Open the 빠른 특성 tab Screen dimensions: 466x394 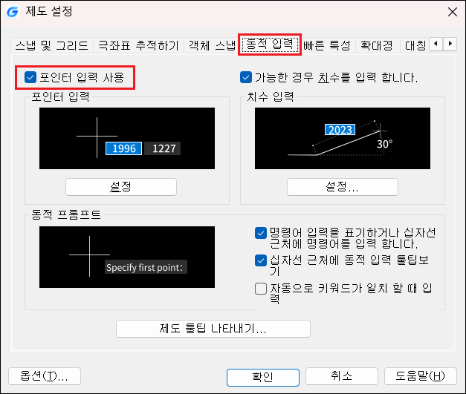(327, 45)
